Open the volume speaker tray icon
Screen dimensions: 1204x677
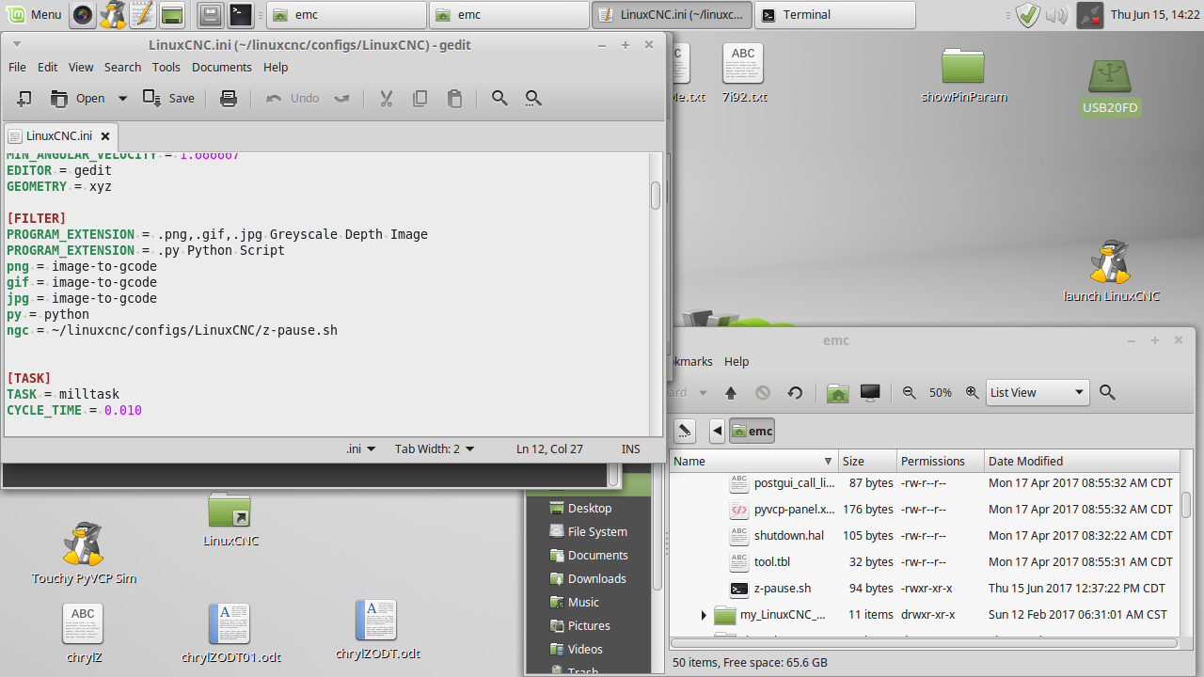pyautogui.click(x=1057, y=14)
